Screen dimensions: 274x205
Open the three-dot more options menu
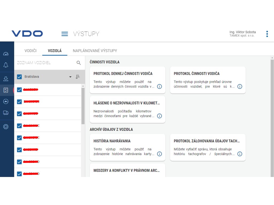click(x=267, y=34)
